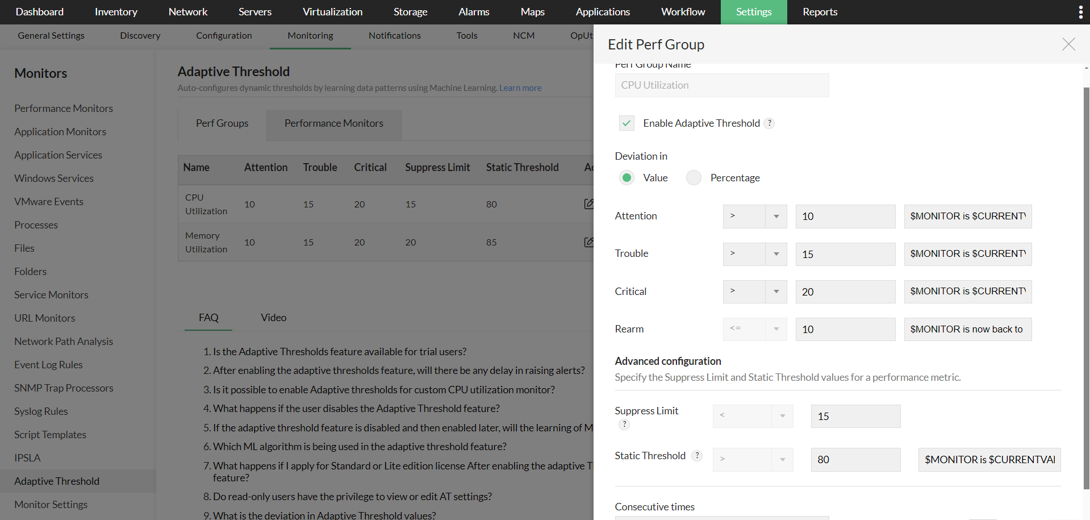Toggle Enable Adaptive Threshold checkbox
Viewport: 1090px width, 520px height.
click(627, 123)
